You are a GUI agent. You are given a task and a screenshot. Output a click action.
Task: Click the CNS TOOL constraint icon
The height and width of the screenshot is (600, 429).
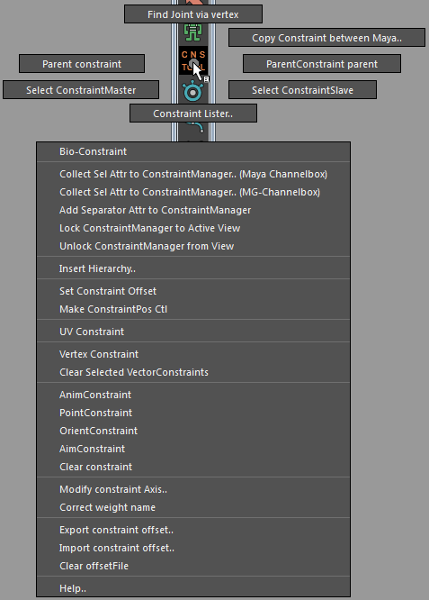pyautogui.click(x=193, y=60)
